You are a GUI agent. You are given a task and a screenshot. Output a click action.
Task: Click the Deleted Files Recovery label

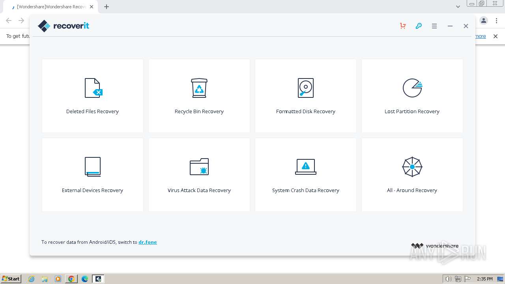coord(92,112)
